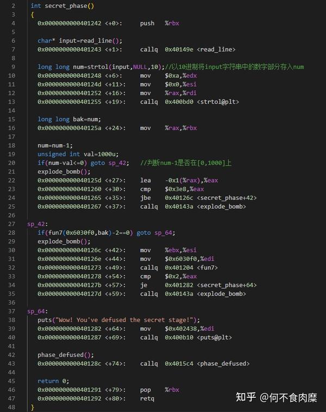Click the 'int secret_phase()' function declaration
Viewport: 326px width, 412px height.
pyautogui.click(x=62, y=6)
